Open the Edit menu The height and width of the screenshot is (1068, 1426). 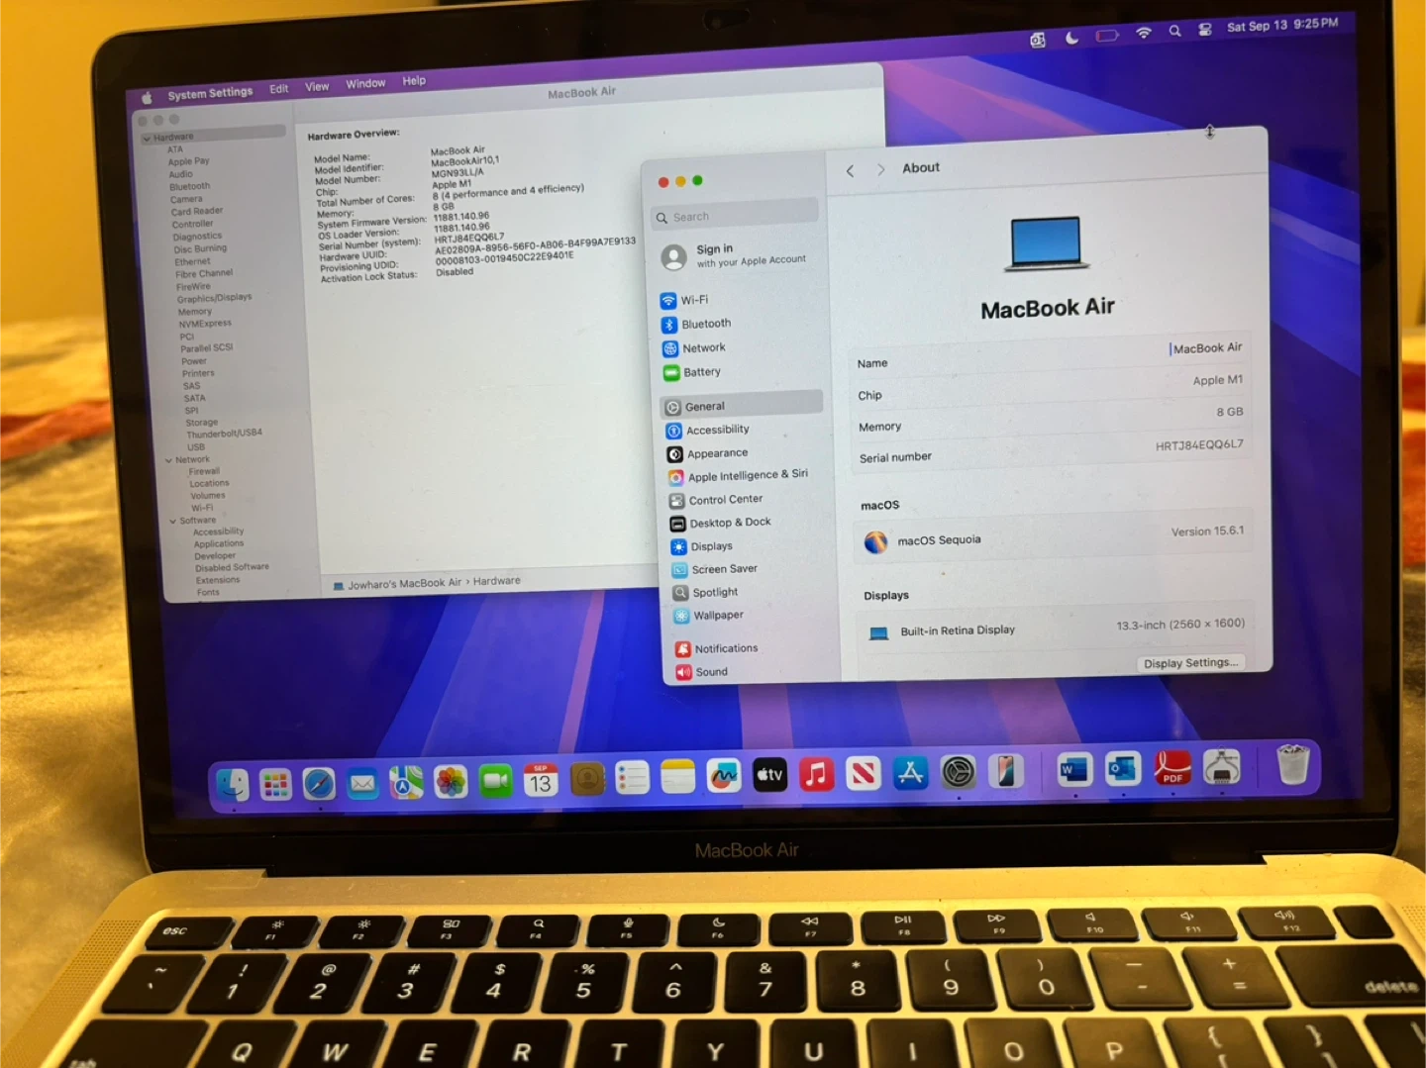coord(279,89)
